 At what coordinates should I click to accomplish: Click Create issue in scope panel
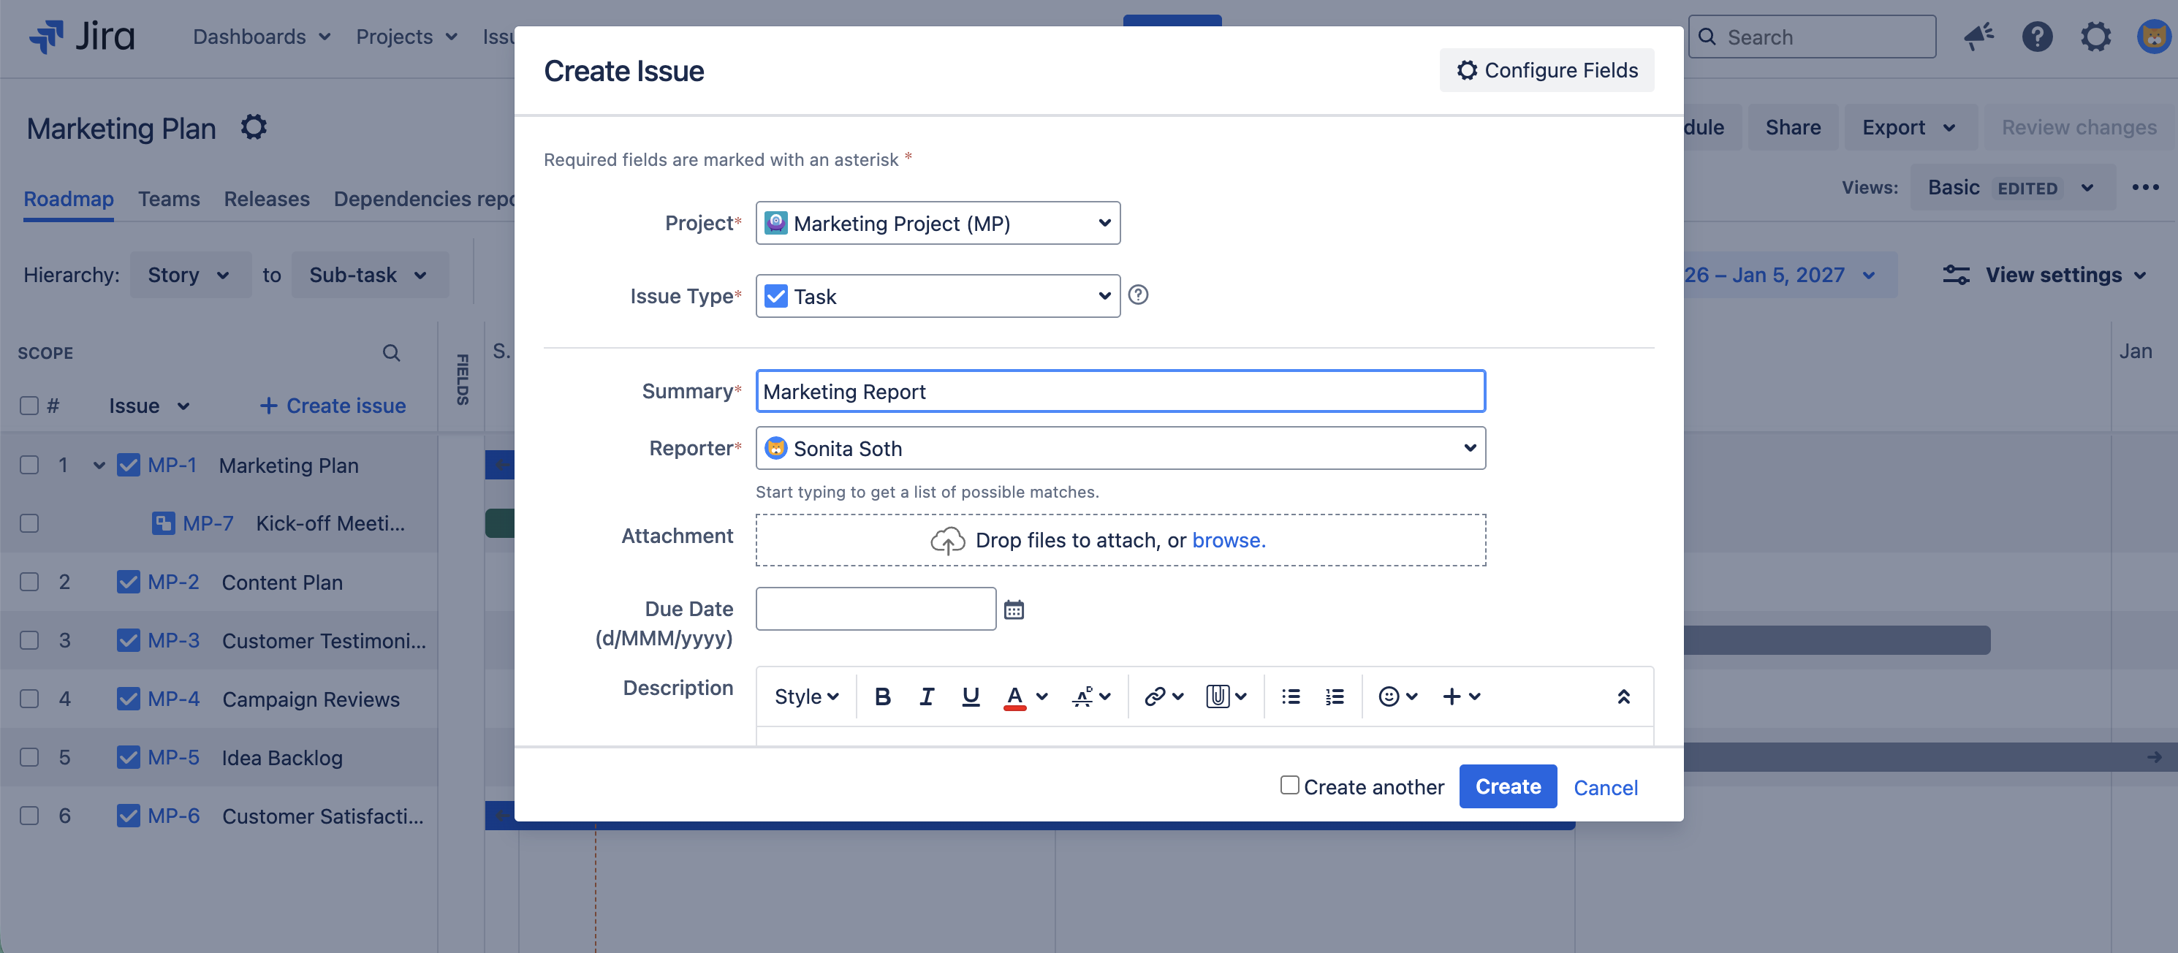[x=333, y=406]
